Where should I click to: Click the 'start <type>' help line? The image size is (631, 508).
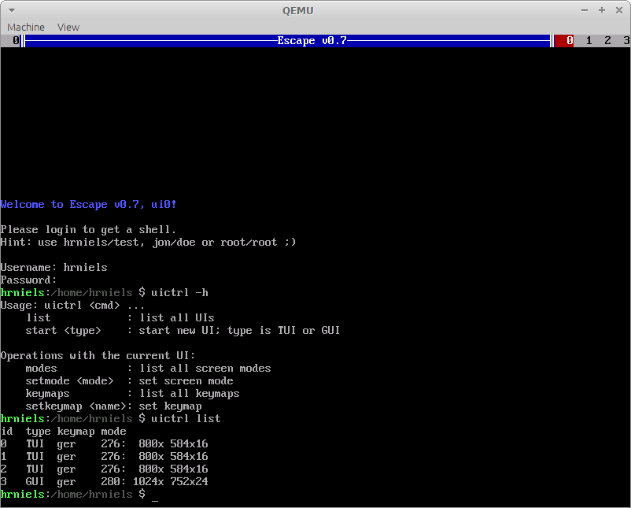click(x=183, y=330)
